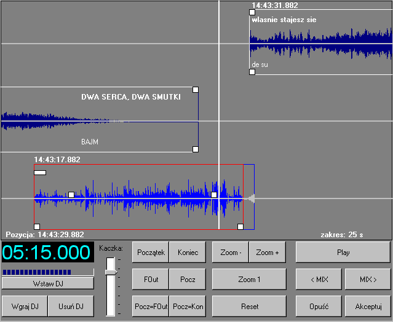
Task: Click the dark blue waveform of 'wlasnie stajesz sie'
Action: click(321, 44)
